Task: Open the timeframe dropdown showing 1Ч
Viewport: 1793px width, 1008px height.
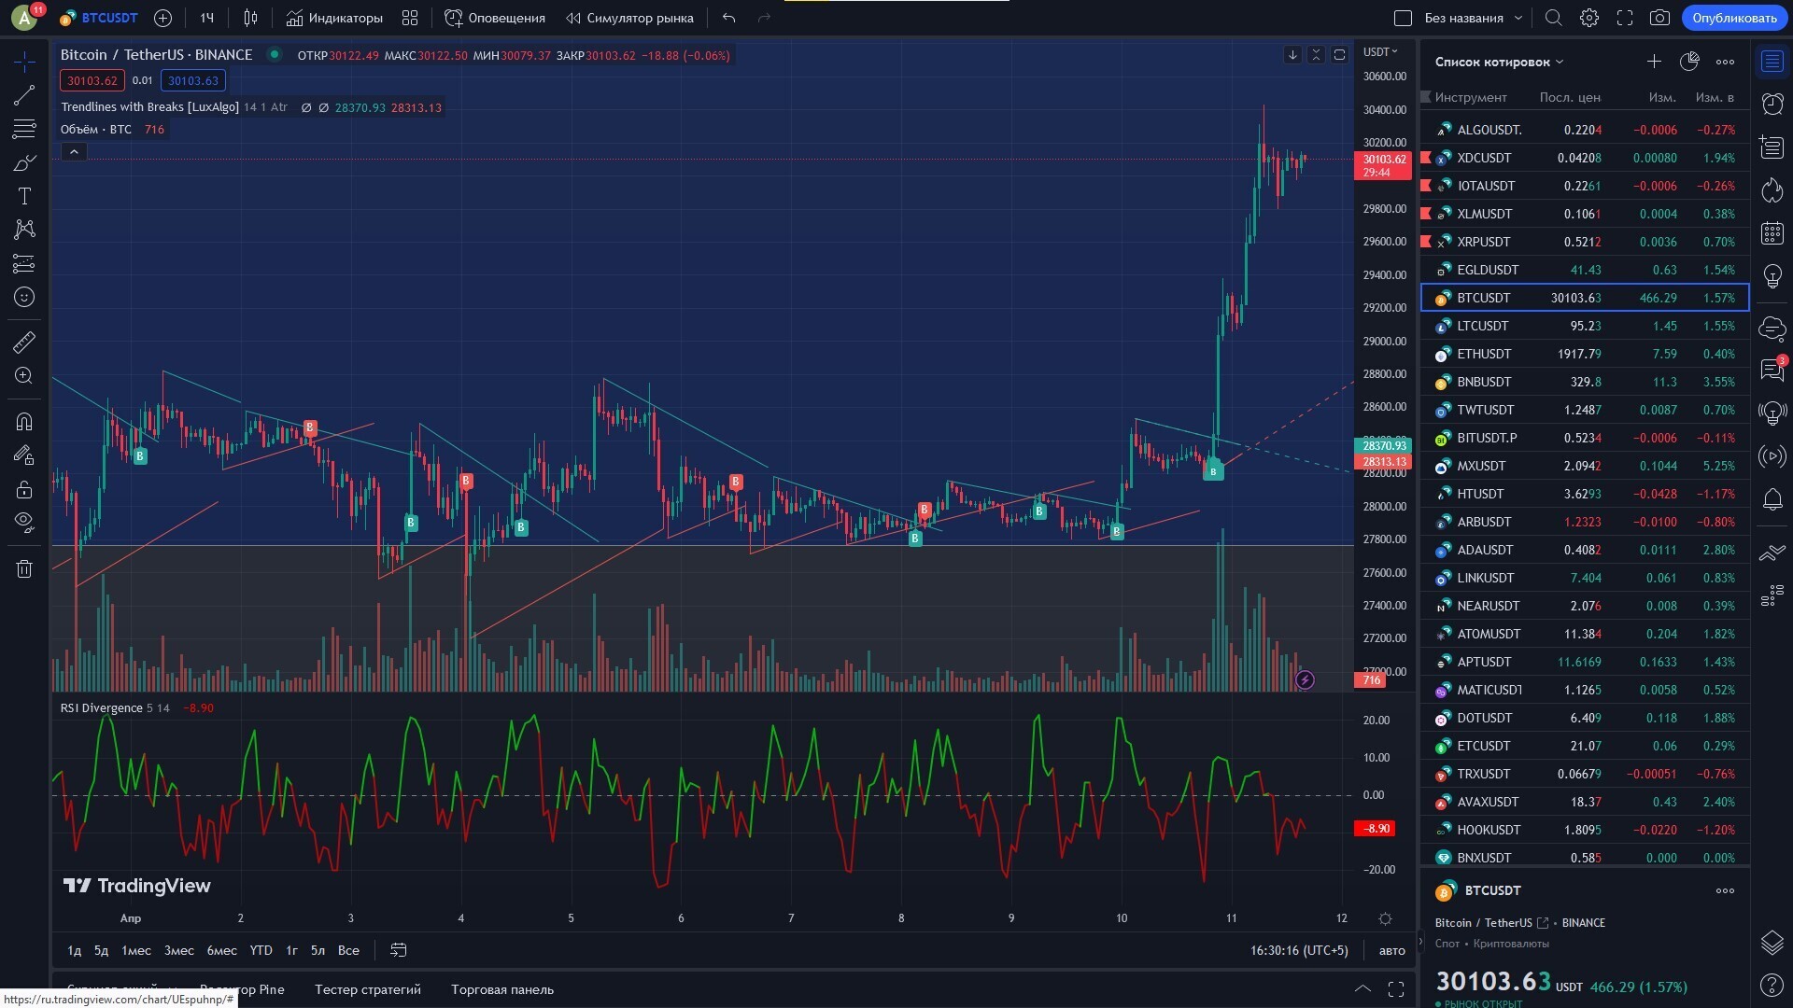Action: 206,18
